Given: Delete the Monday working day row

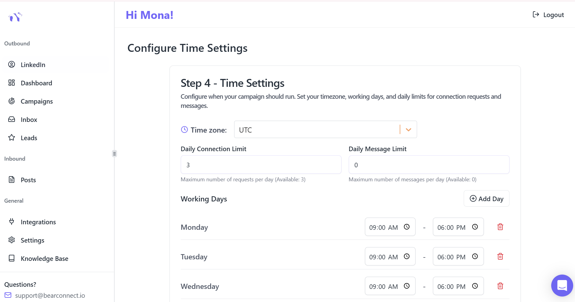Looking at the screenshot, I should click(500, 227).
